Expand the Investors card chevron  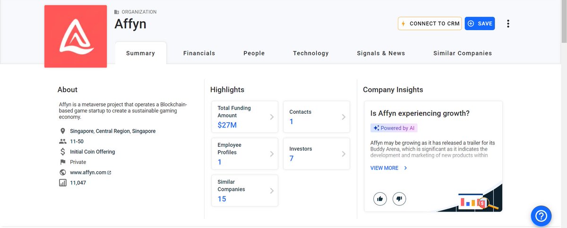[344, 153]
